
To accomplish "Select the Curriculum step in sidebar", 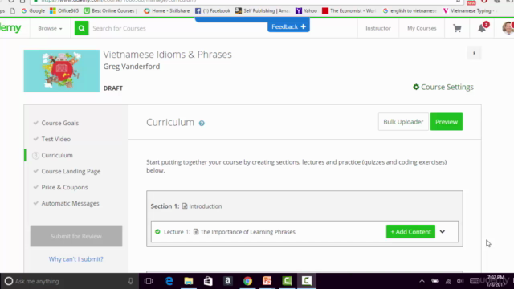I will (57, 155).
